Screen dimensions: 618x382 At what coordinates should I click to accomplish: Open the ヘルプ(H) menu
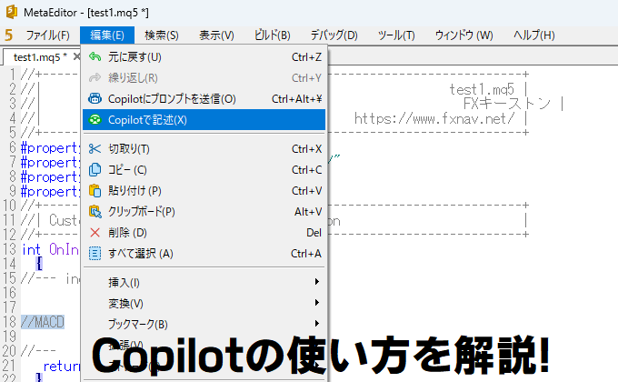click(x=534, y=35)
